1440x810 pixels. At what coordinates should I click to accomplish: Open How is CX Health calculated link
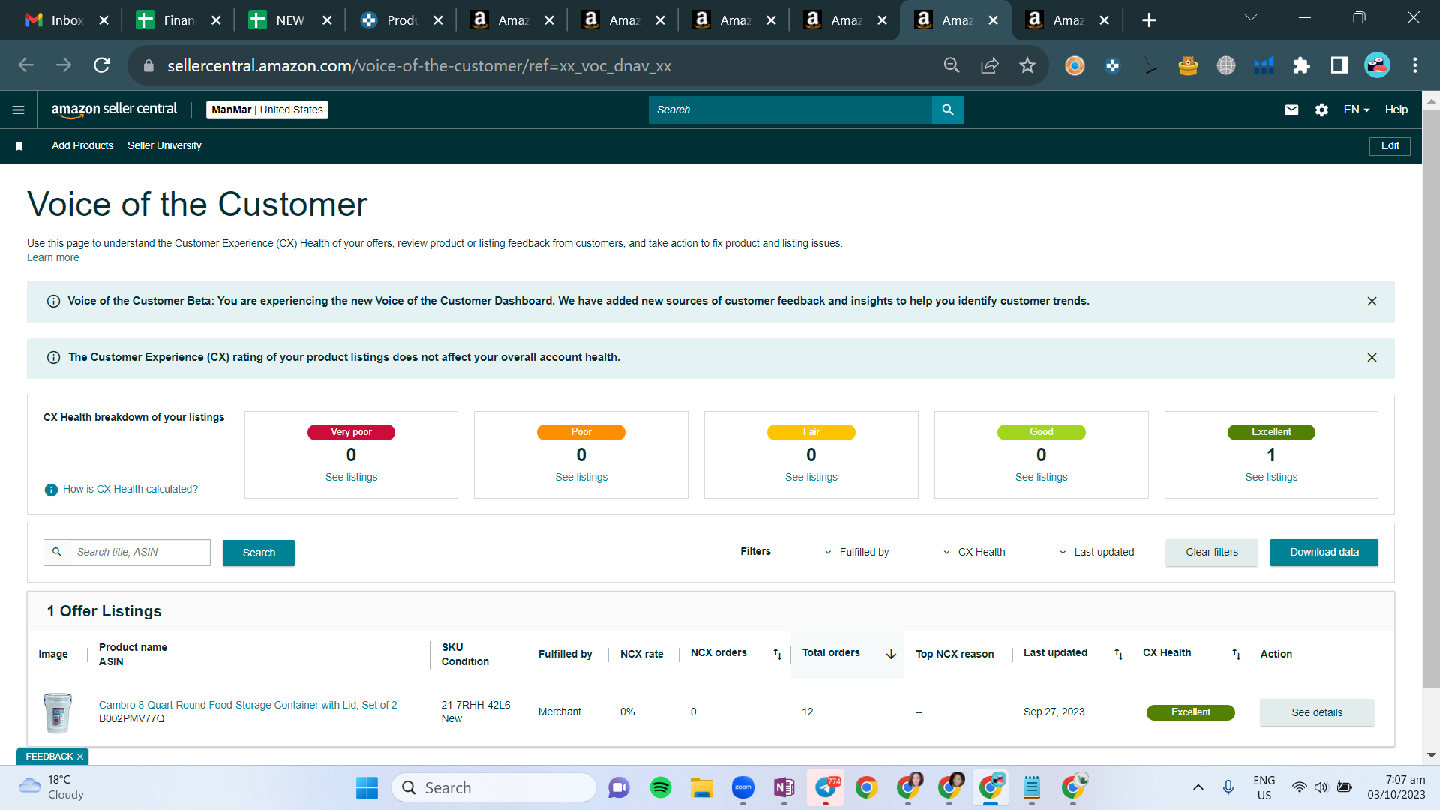click(130, 490)
